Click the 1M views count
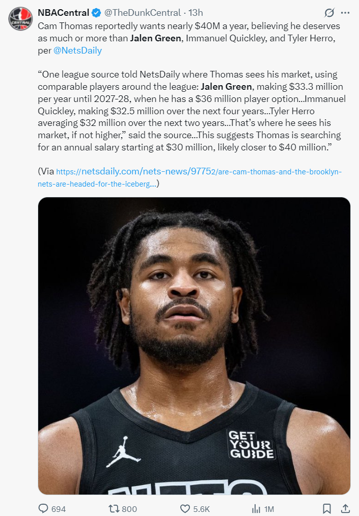Screen dimensions: 359x516 pyautogui.click(x=269, y=509)
